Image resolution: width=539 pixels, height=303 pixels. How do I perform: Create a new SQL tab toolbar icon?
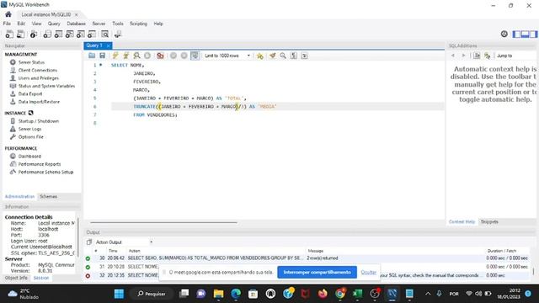pos(9,34)
